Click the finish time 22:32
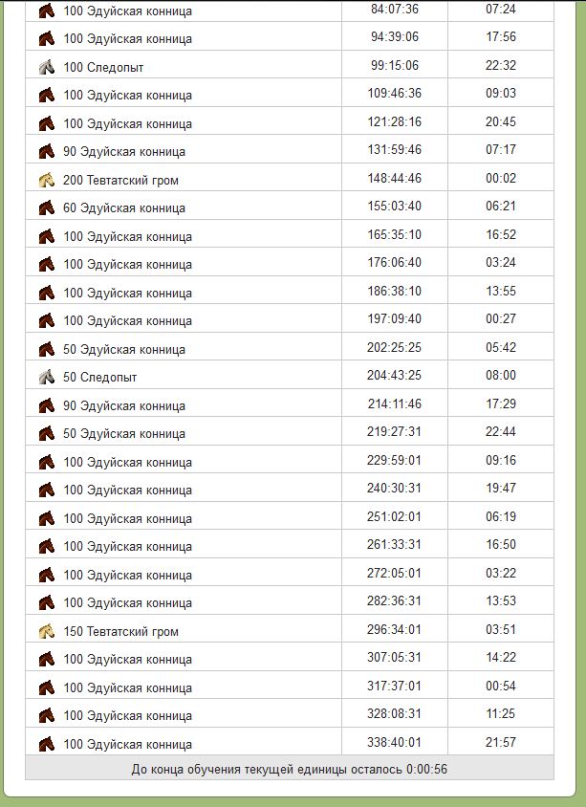 [501, 65]
